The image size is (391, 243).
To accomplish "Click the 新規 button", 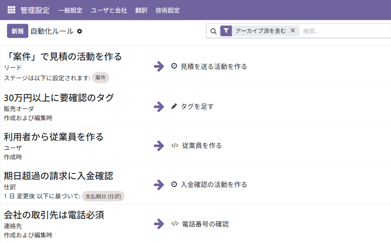I will [x=17, y=31].
